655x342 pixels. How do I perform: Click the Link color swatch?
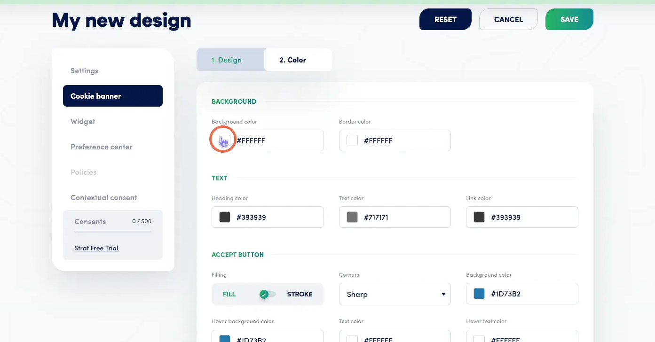click(479, 217)
